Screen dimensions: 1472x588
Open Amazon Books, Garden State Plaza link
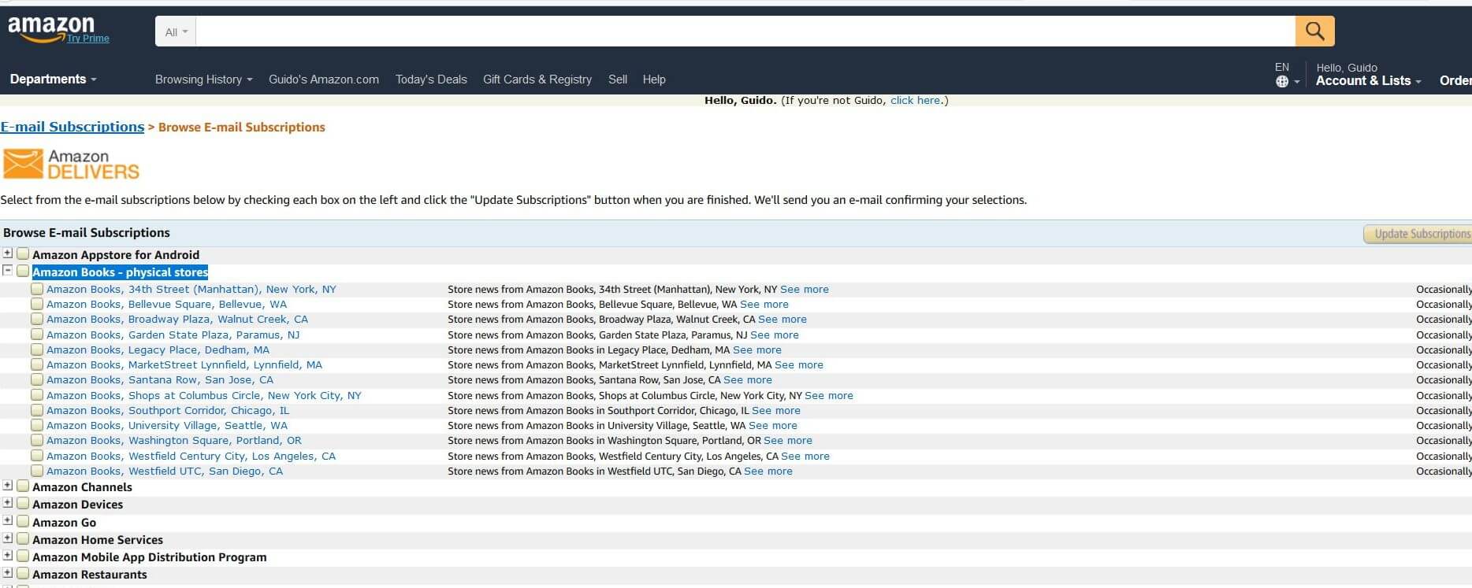173,335
